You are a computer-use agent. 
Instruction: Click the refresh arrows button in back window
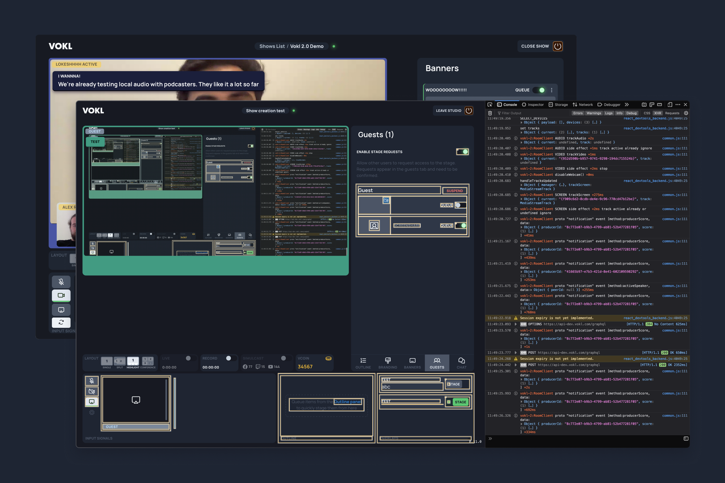click(61, 322)
